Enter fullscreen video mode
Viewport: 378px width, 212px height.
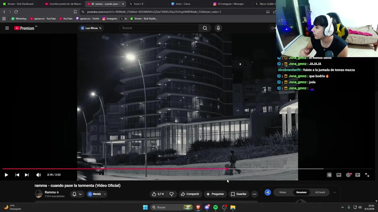(x=367, y=175)
